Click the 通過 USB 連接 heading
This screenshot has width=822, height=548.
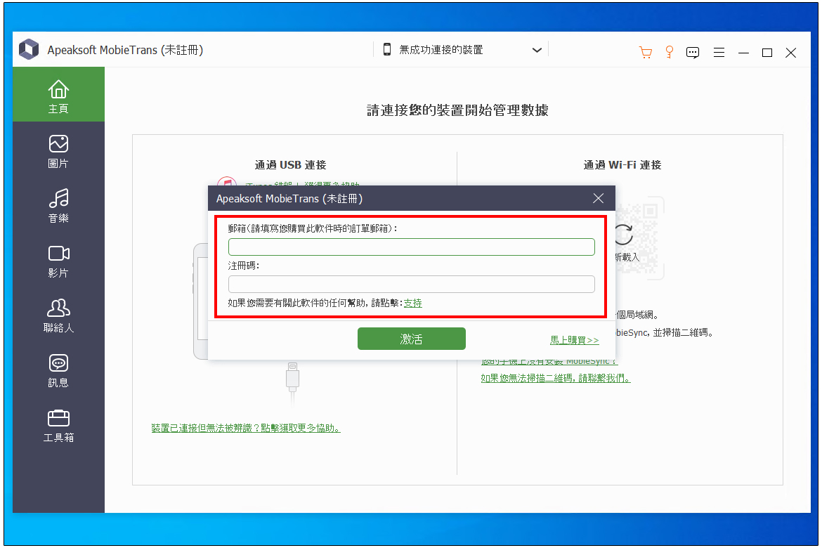[x=290, y=165]
